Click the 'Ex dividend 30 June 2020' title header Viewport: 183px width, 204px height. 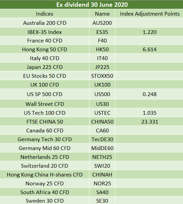pyautogui.click(x=91, y=5)
